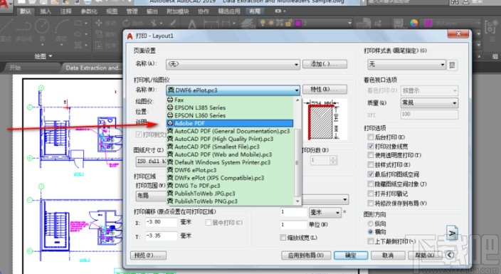Open the 视图 ribbon tab
This screenshot has height=274, width=501.
pyautogui.click(x=112, y=12)
